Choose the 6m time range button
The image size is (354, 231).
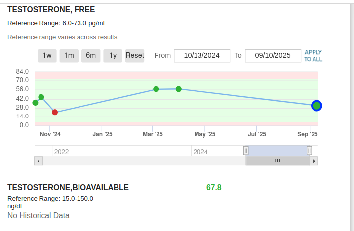click(x=91, y=56)
